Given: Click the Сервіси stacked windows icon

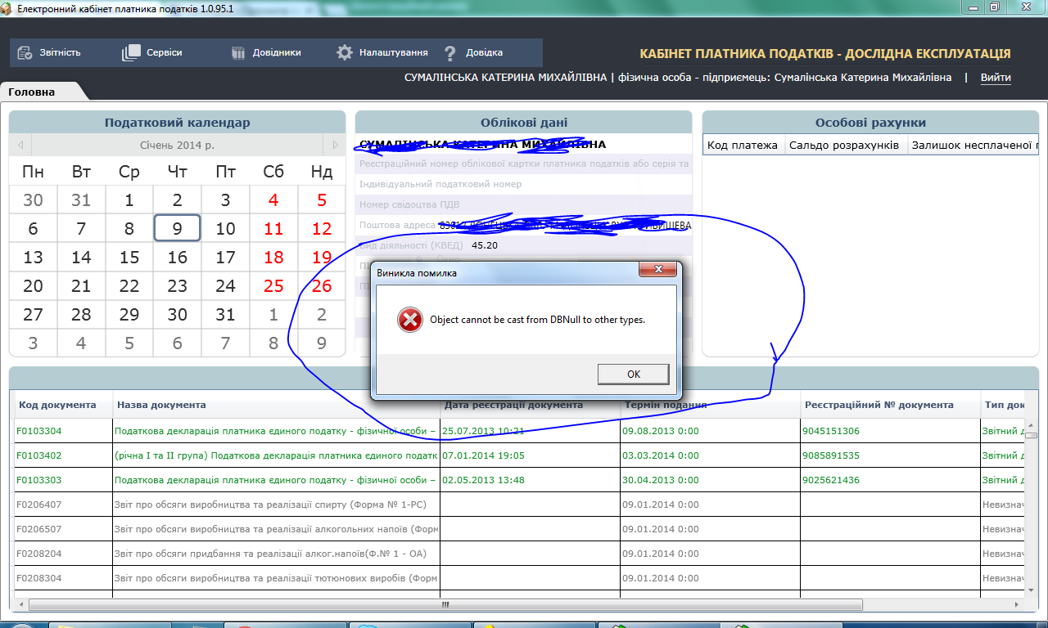Looking at the screenshot, I should tap(131, 52).
